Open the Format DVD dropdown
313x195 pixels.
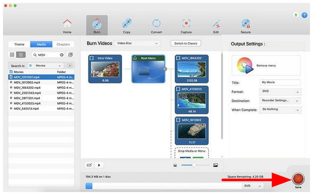[280, 92]
